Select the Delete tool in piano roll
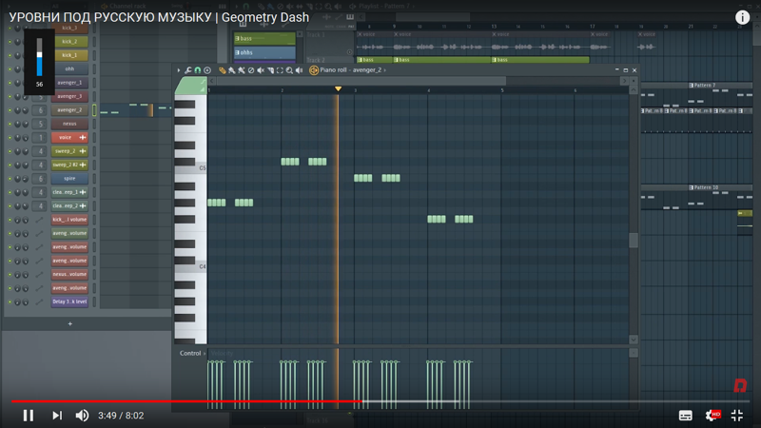 [x=251, y=70]
